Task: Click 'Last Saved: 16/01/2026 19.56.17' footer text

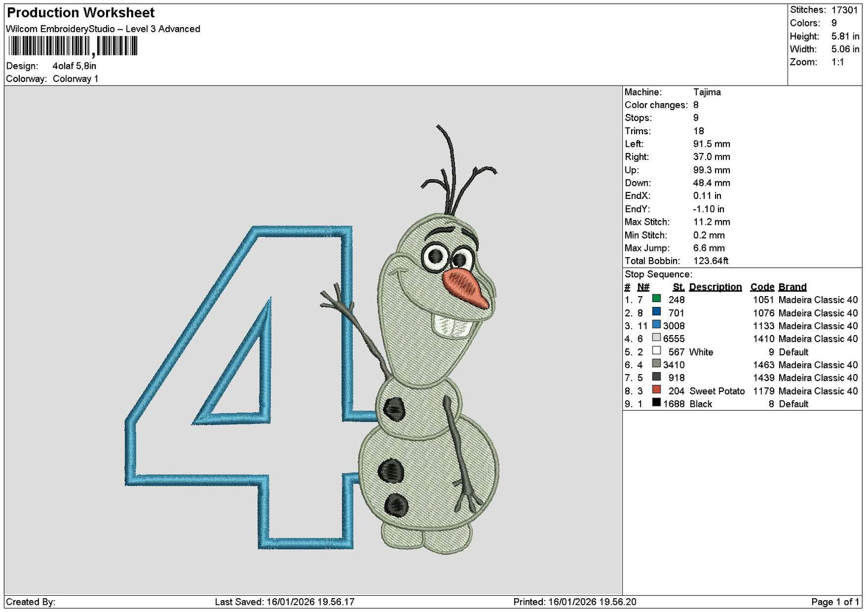Action: point(285,602)
